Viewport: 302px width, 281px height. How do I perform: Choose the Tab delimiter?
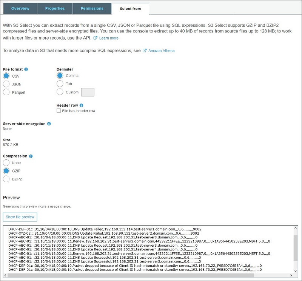60,84
